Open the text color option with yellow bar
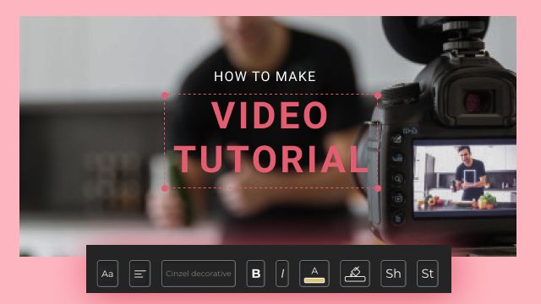This screenshot has width=541, height=304. pos(314,274)
